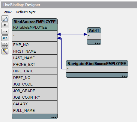Open BindSourceEMPLOYEE ellipsis options
This screenshot has width=137, height=122.
[54, 117]
